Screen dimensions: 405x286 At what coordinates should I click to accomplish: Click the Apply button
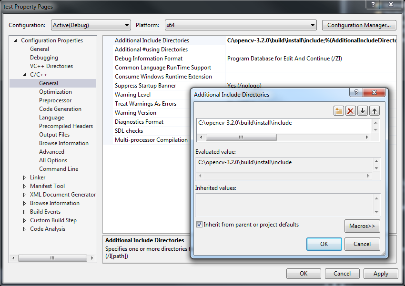click(x=381, y=273)
